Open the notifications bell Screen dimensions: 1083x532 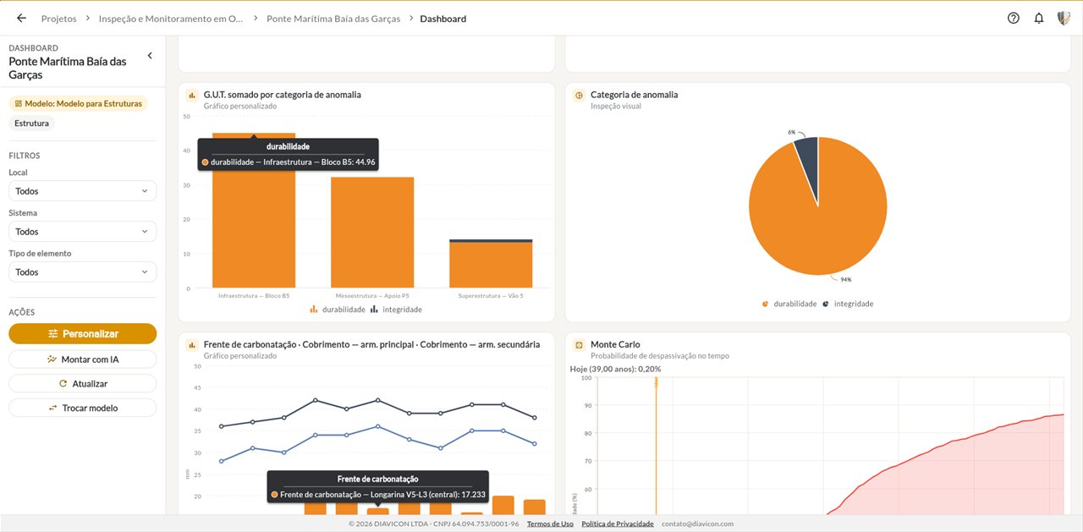[x=1039, y=18]
